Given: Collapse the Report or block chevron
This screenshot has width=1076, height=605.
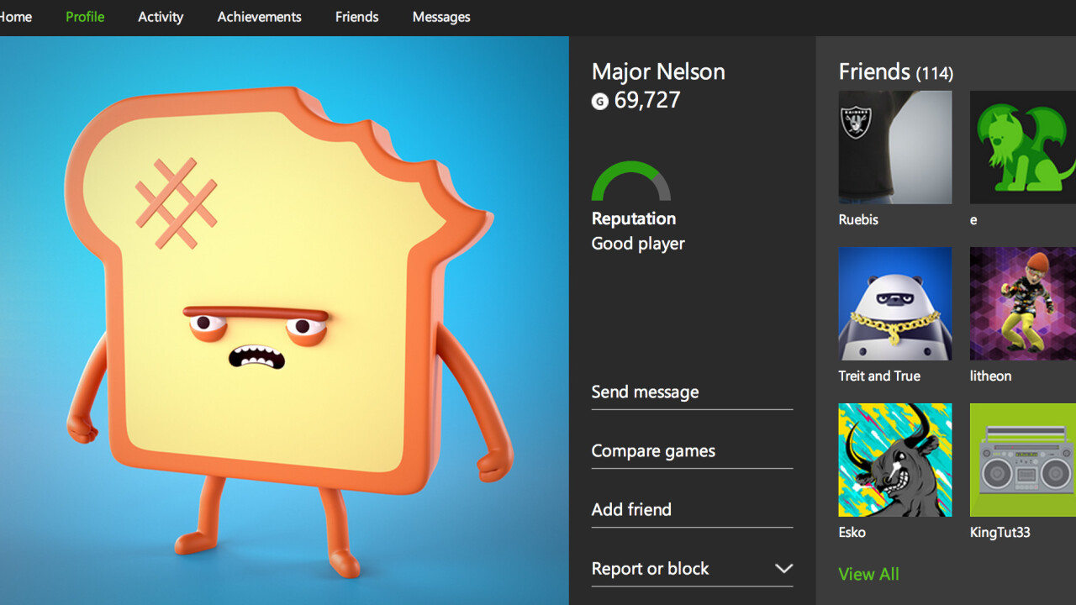Looking at the screenshot, I should pyautogui.click(x=783, y=568).
